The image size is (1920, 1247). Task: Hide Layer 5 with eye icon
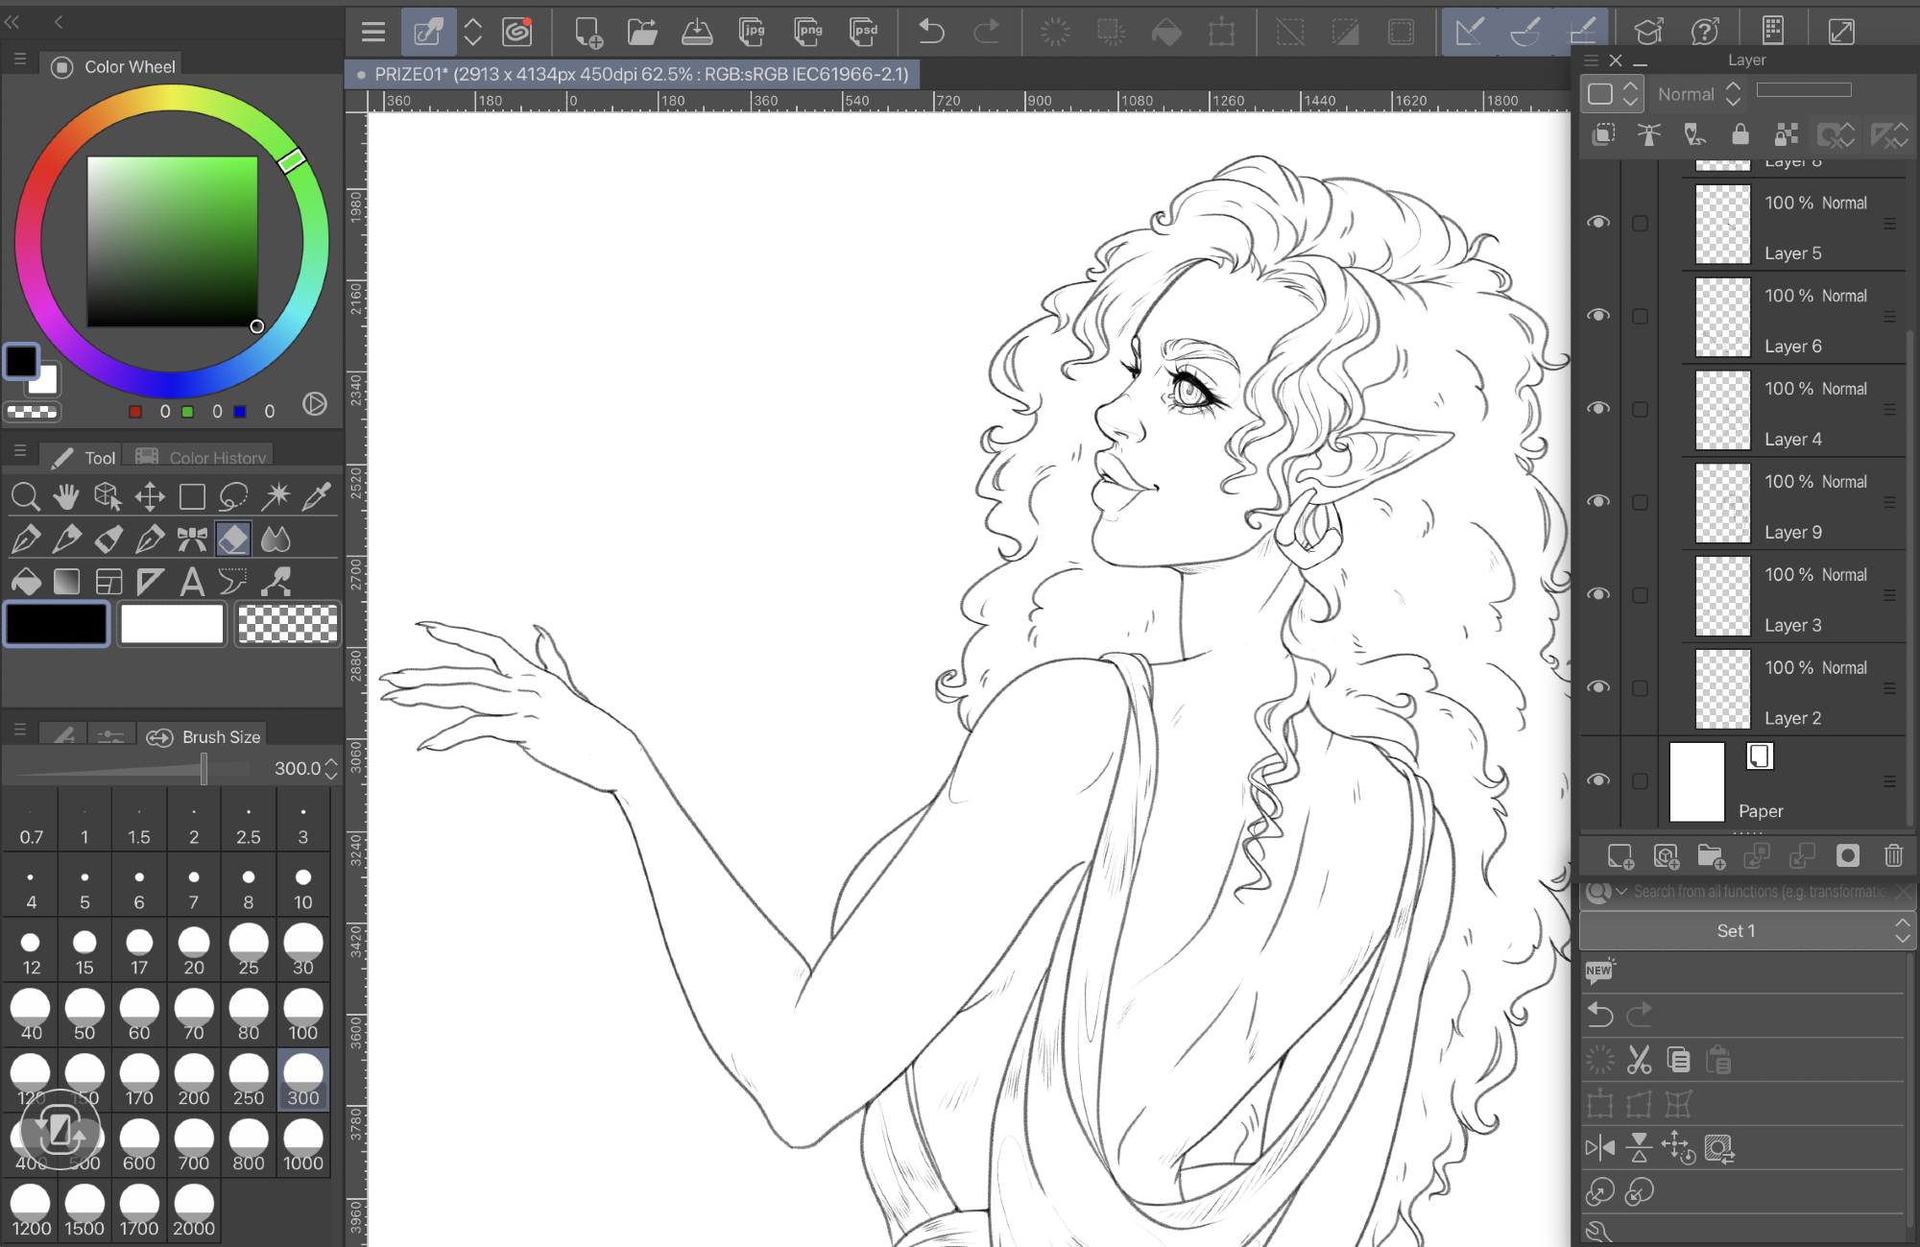coord(1598,222)
